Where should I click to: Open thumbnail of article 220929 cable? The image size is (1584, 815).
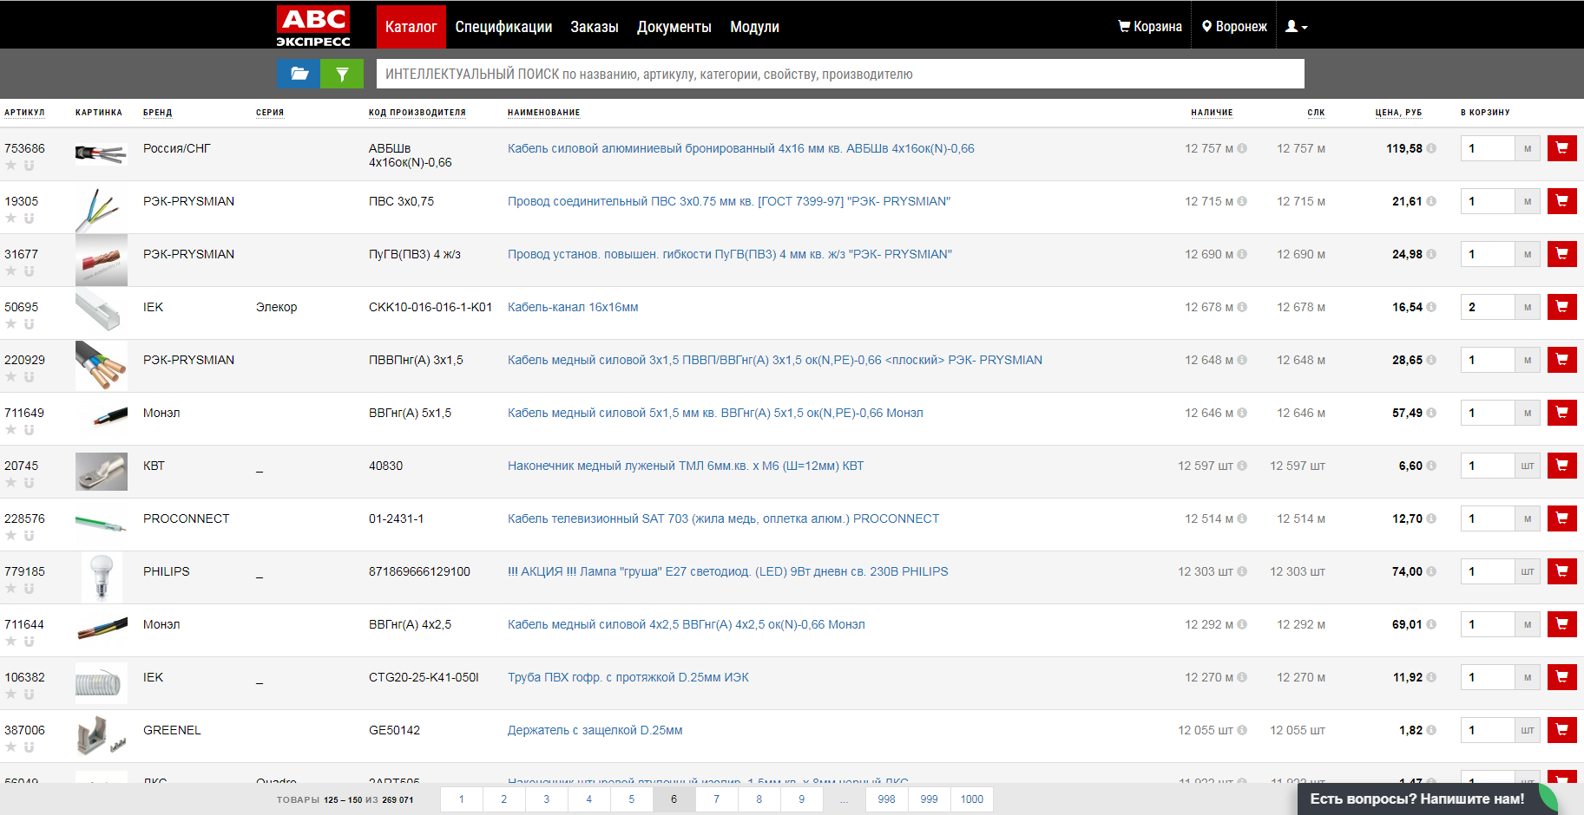click(x=102, y=366)
